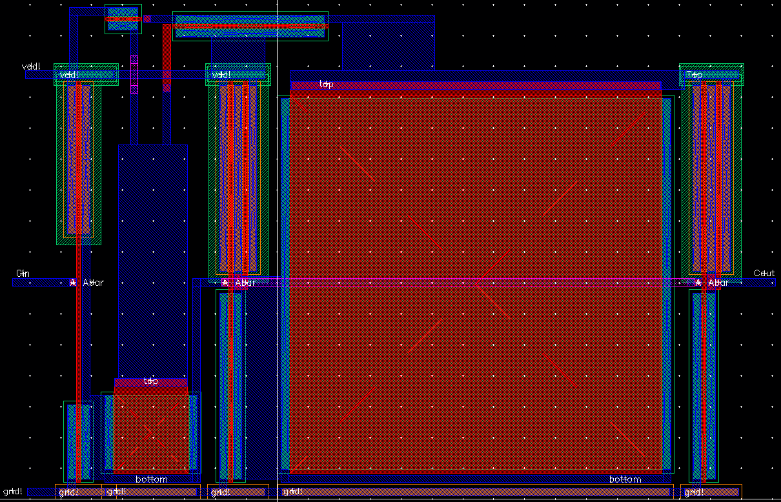The image size is (781, 502).
Task: Select the tall NMOS left of the large capacitor
Action: pyautogui.click(x=230, y=385)
